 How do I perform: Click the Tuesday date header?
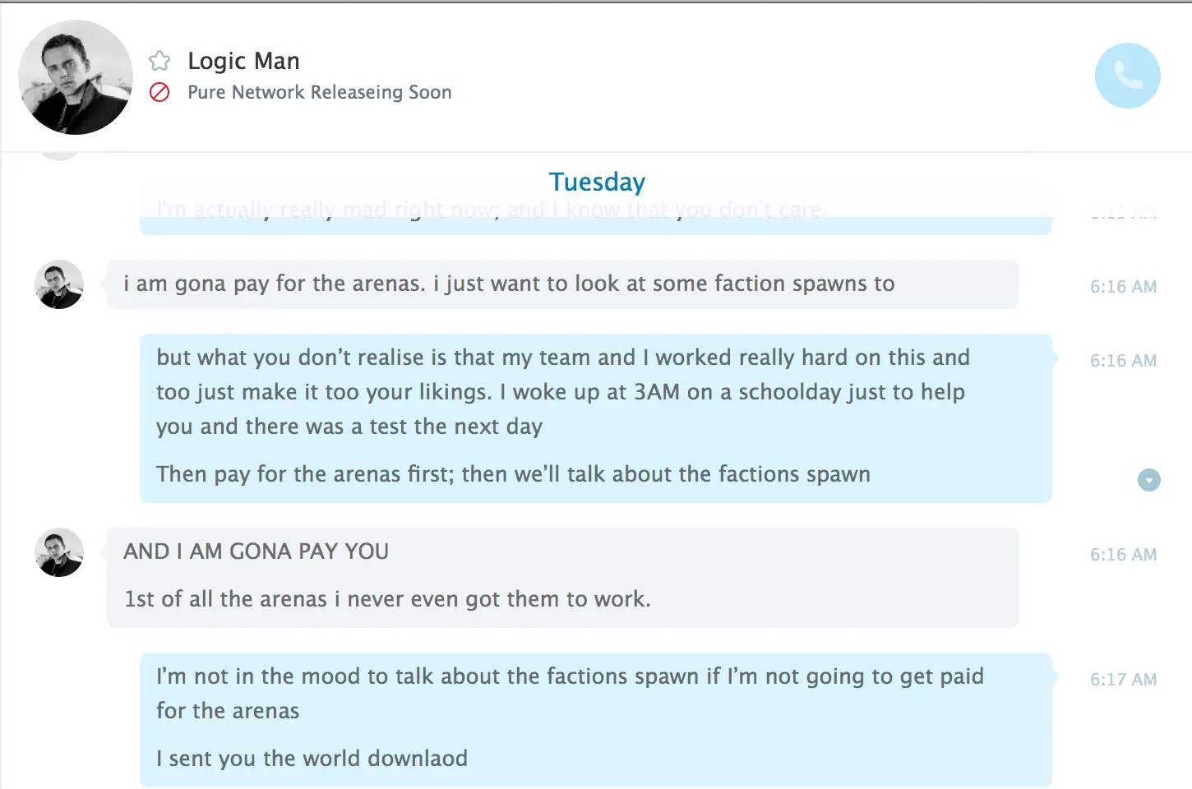pyautogui.click(x=597, y=182)
